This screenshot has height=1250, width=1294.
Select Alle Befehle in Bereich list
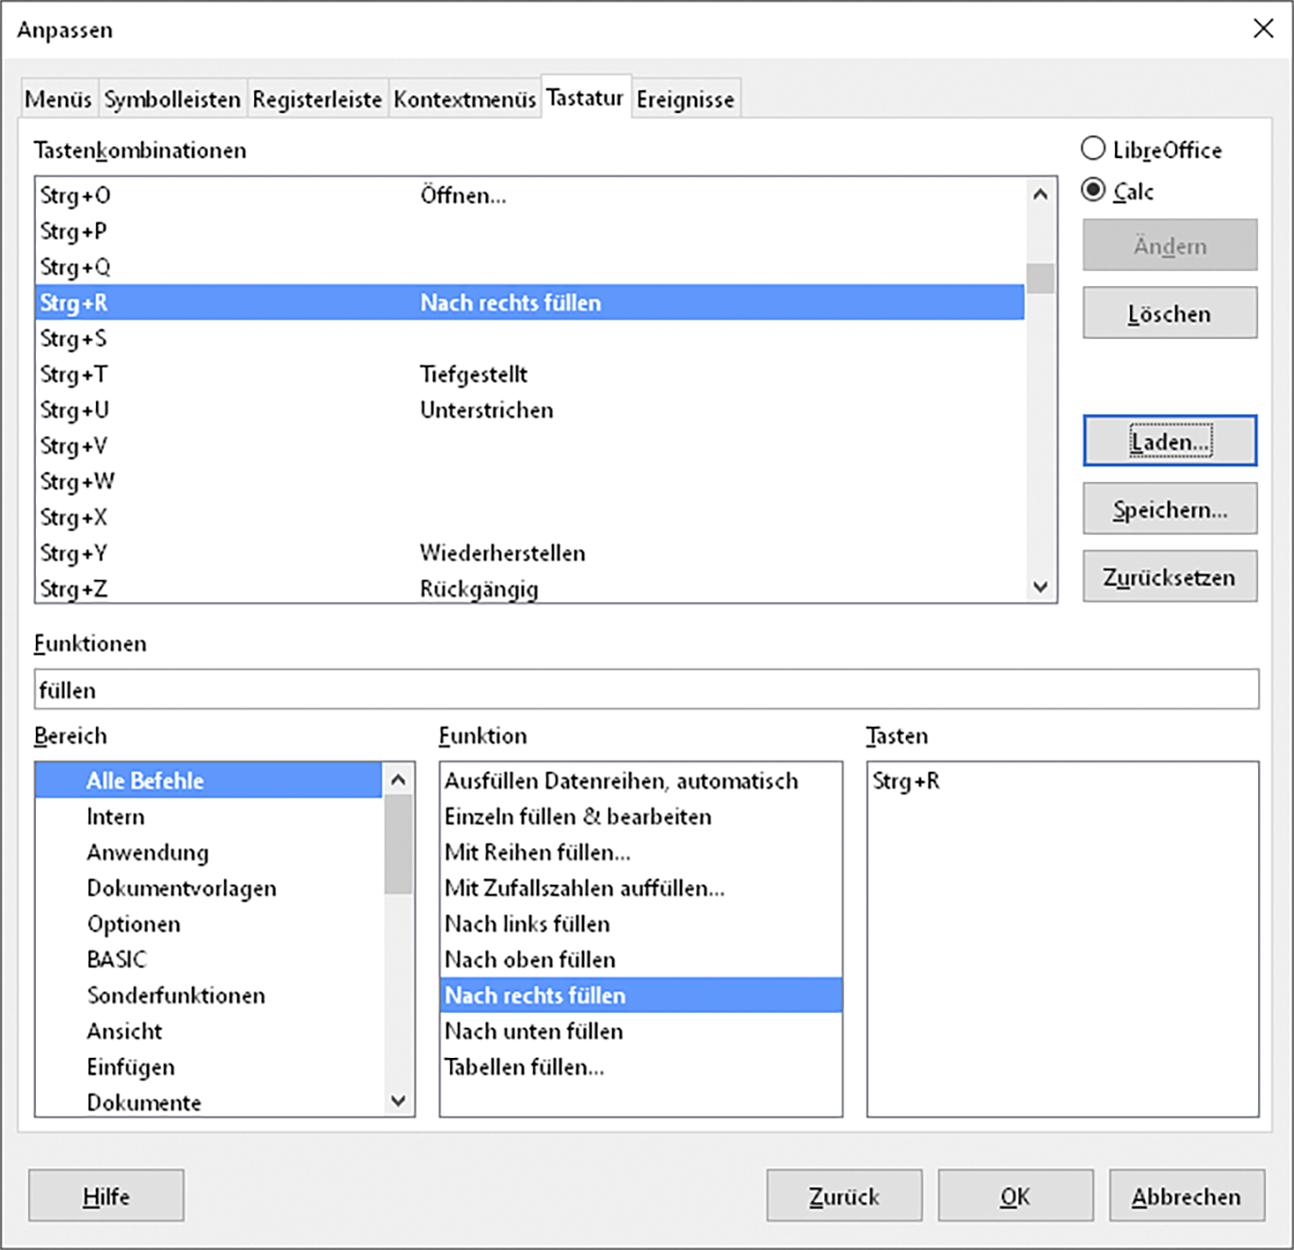point(209,780)
